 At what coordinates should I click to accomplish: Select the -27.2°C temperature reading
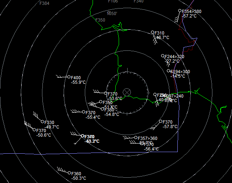[x=172, y=61]
